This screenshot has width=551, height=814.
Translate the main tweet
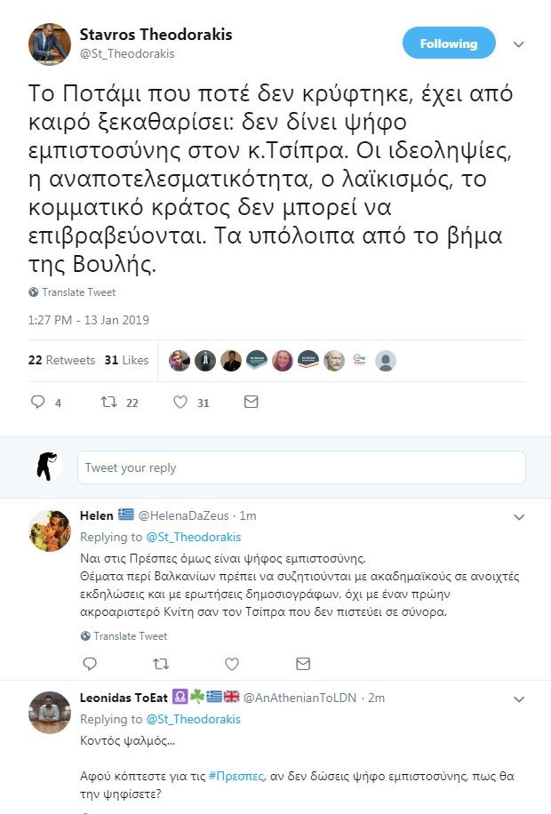[77, 292]
